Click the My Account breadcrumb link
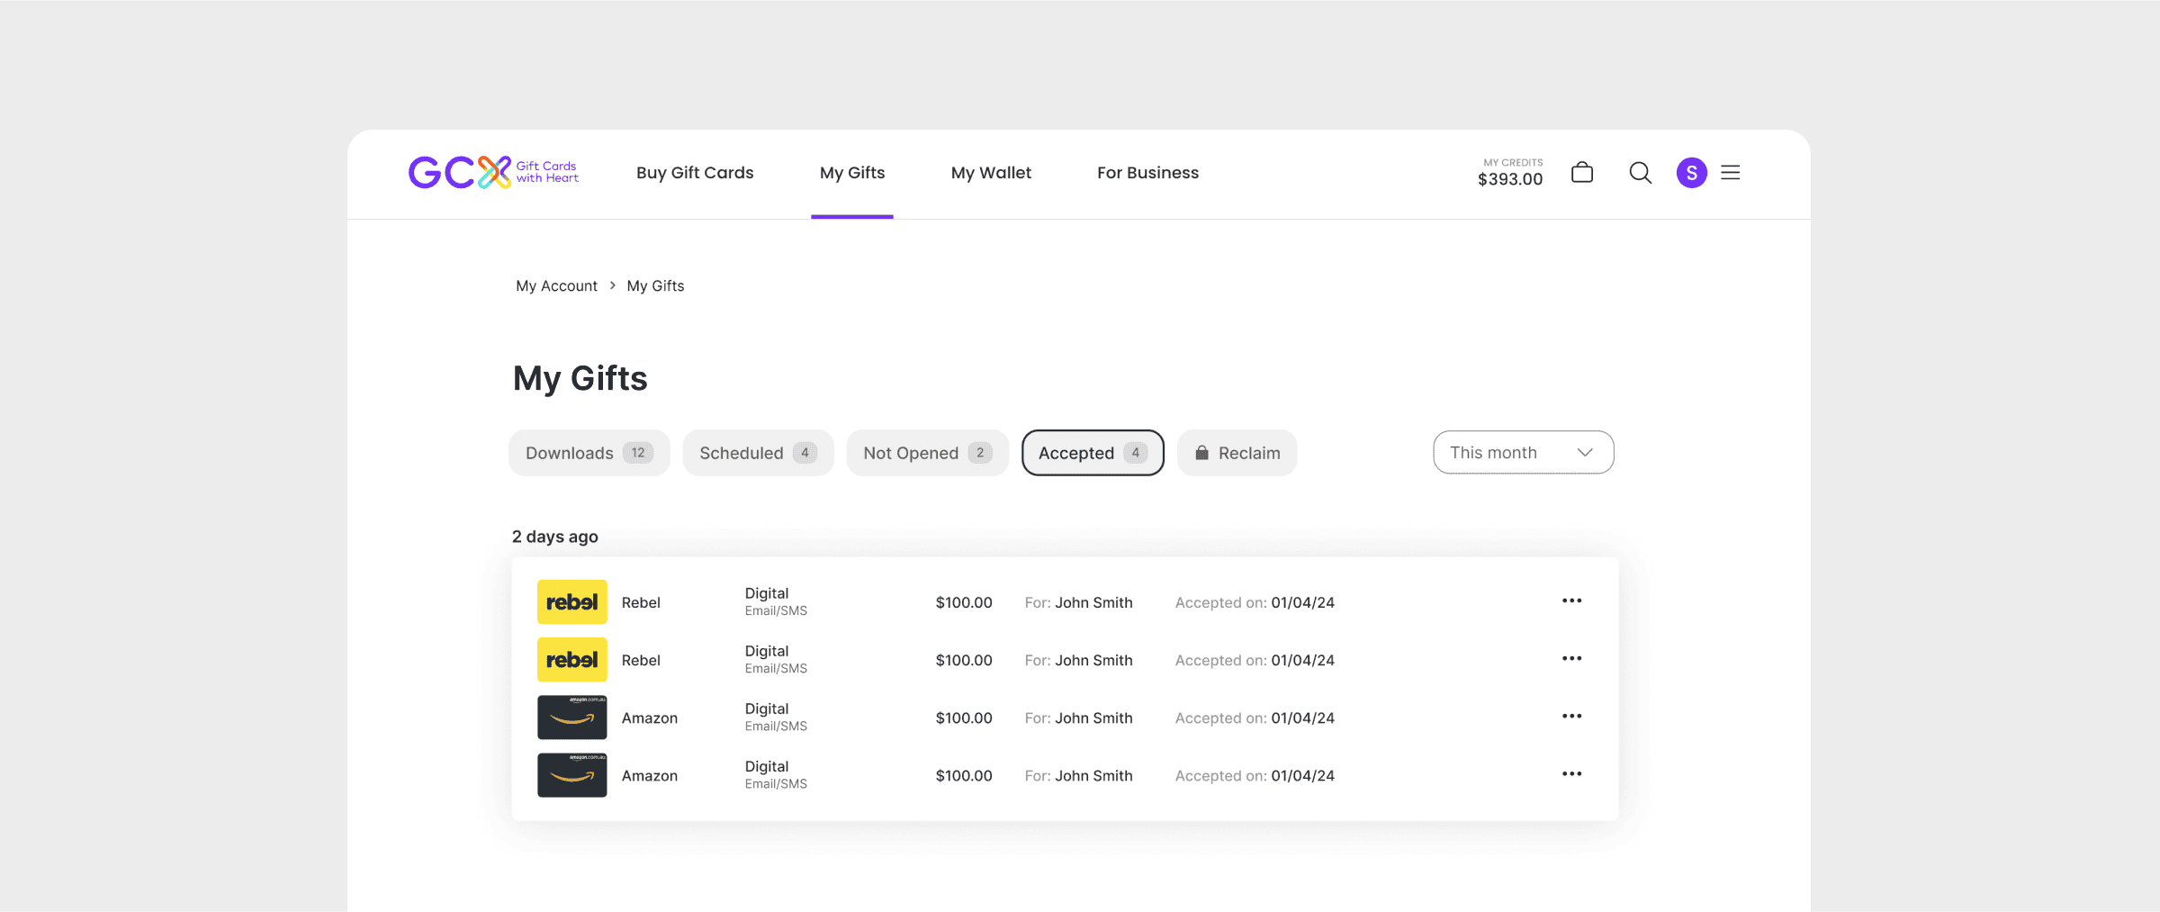Screen dimensions: 2160x912 556,285
